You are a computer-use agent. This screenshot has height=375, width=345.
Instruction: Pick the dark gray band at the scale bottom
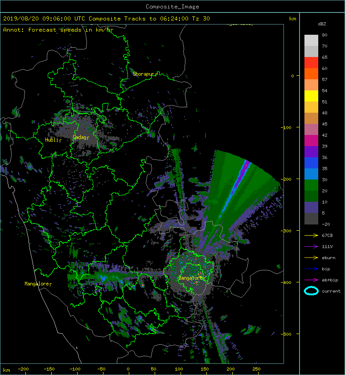click(x=311, y=219)
